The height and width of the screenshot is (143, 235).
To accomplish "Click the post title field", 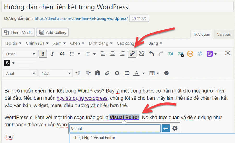I will 118,7.
